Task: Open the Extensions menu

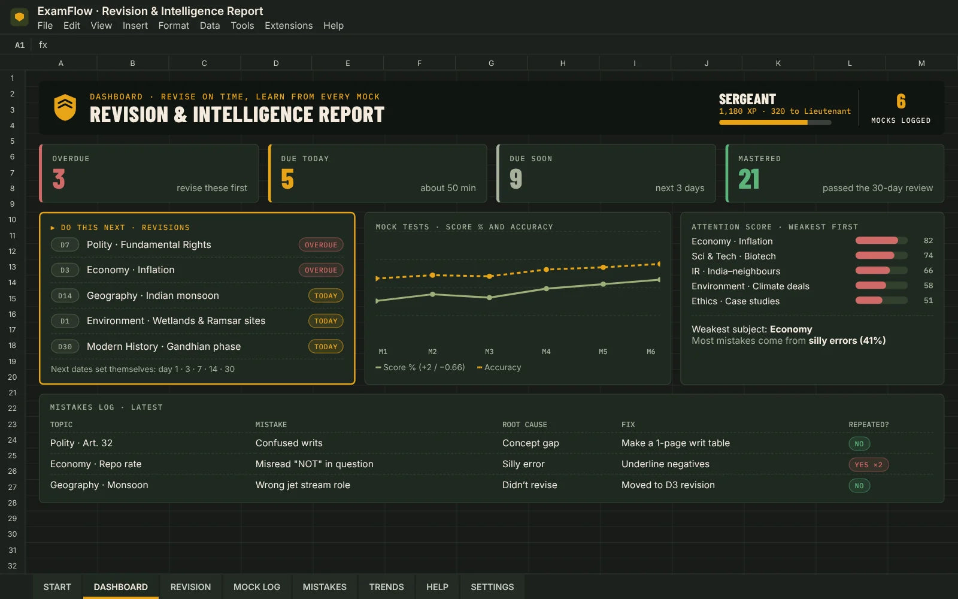Action: 289,26
